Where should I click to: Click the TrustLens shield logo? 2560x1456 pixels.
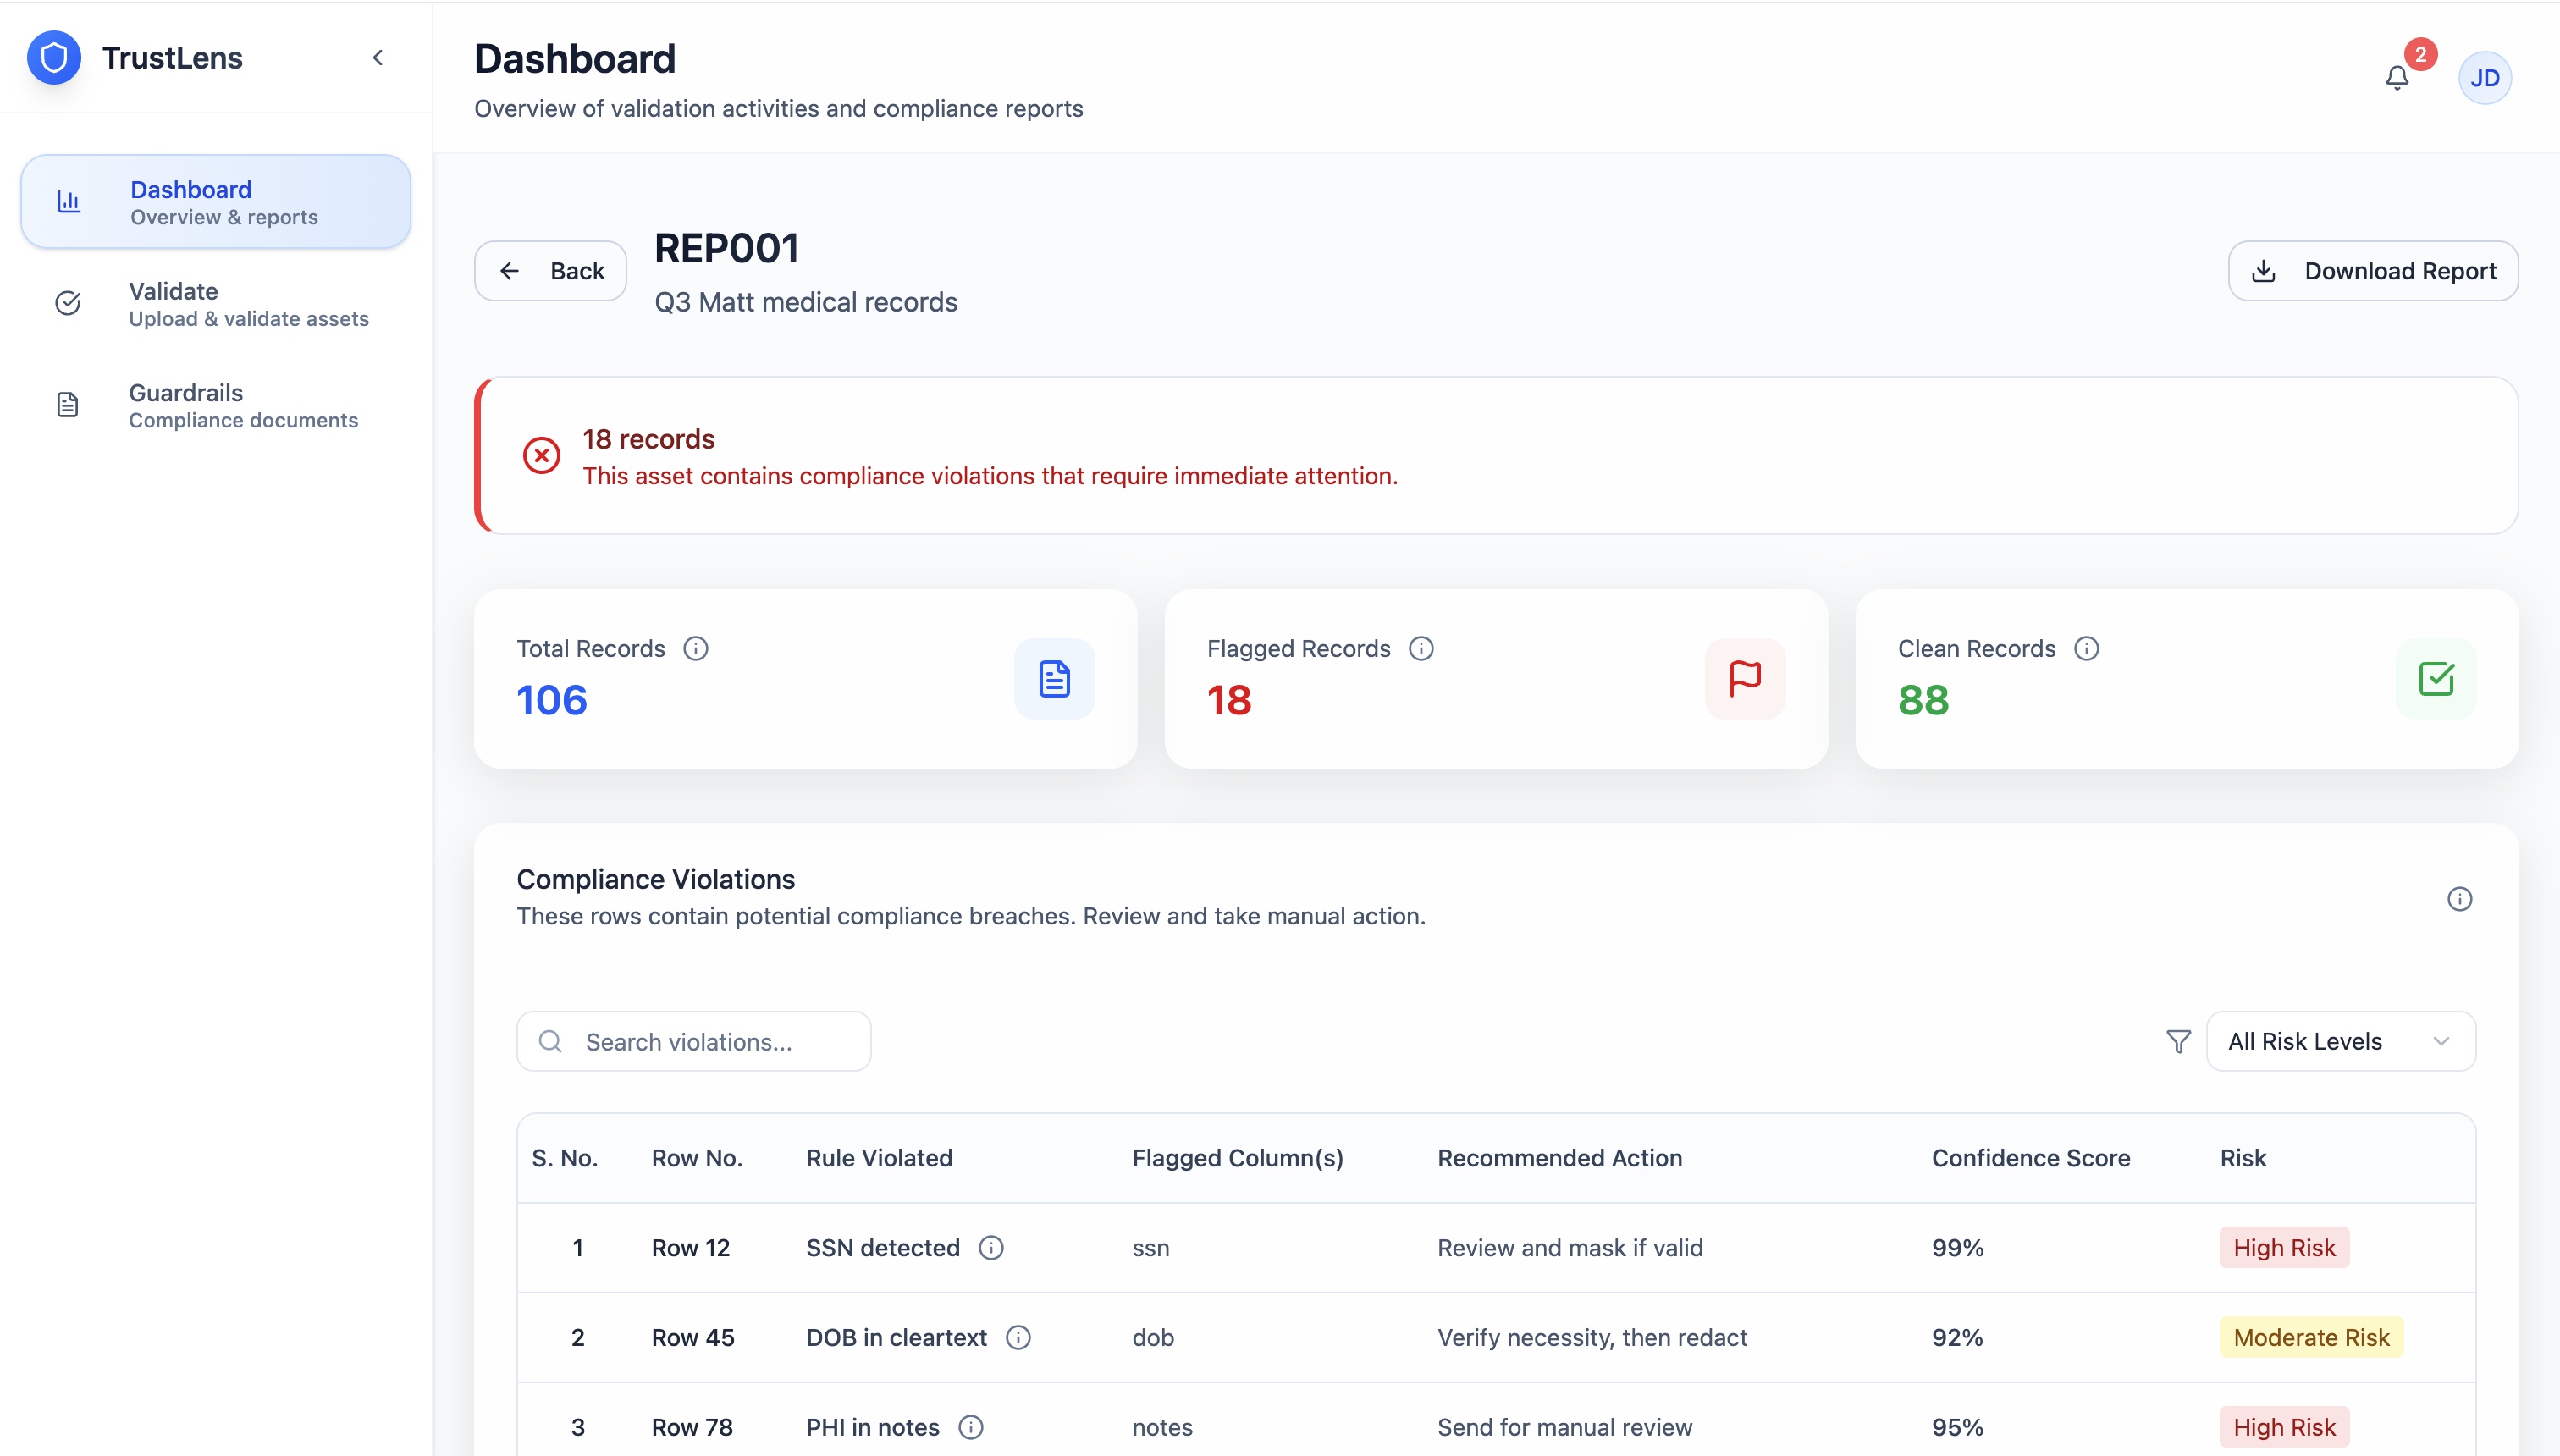click(x=54, y=57)
